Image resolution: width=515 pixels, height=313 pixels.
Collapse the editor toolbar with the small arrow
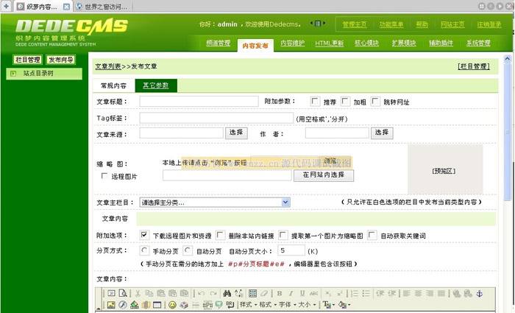(99, 309)
